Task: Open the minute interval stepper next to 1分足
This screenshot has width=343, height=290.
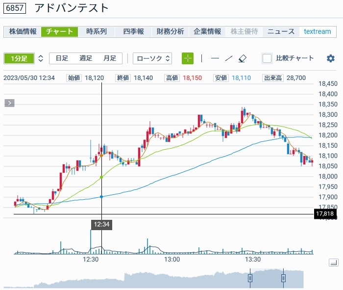Action: [x=41, y=58]
